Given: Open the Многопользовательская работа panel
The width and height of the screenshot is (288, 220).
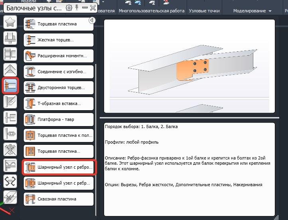Looking at the screenshot, I should (x=152, y=11).
